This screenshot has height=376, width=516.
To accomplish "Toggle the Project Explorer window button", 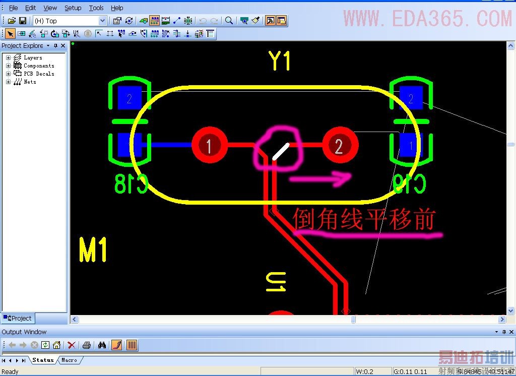I will coord(282,21).
